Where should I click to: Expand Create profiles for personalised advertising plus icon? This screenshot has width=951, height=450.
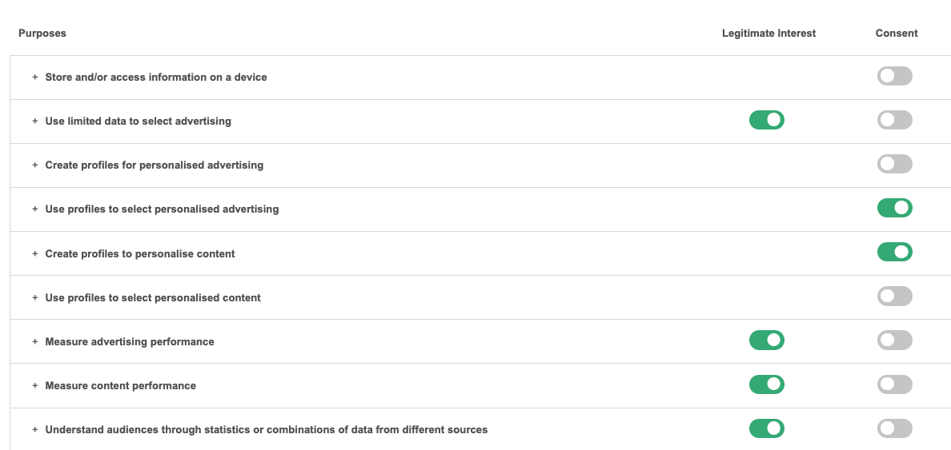click(x=34, y=165)
